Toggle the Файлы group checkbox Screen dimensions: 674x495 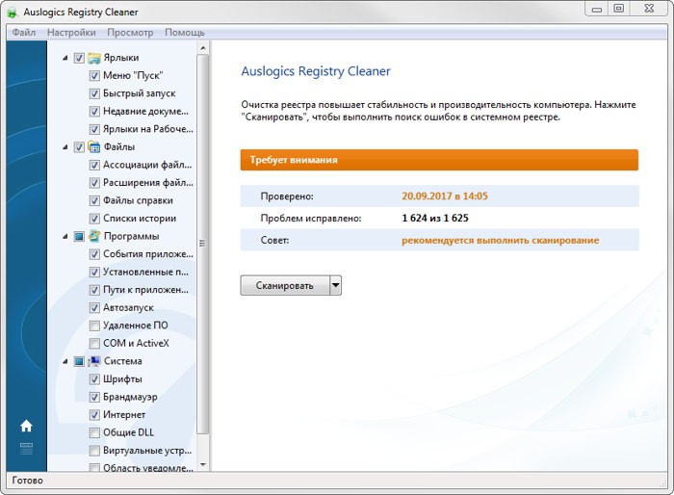pyautogui.click(x=79, y=147)
